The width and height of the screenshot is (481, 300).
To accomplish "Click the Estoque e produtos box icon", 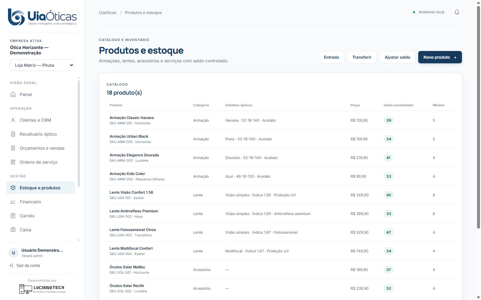I will point(13,188).
